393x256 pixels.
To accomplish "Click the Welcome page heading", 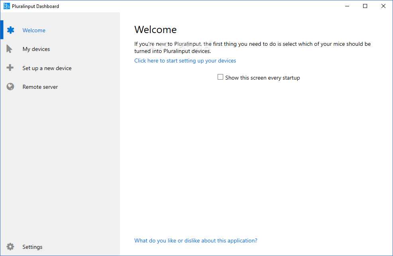I will [x=155, y=29].
